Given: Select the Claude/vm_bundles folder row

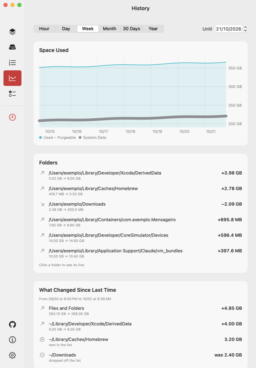Looking at the screenshot, I should [141, 253].
